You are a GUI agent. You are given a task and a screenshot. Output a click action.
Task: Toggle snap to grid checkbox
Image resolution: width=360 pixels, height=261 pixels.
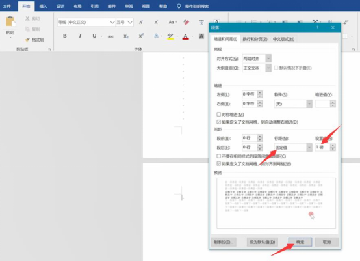click(218, 164)
